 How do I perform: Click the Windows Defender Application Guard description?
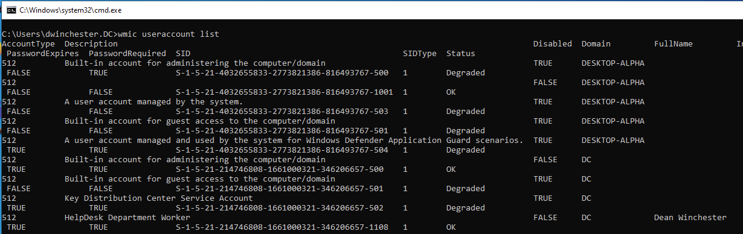[294, 140]
